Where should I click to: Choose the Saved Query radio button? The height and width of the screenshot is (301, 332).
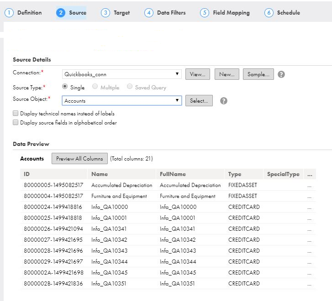tap(130, 86)
